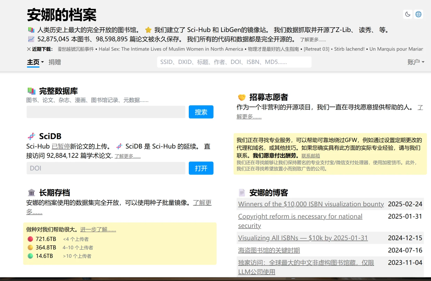Screen dimensions: 431x281
Task: Open 了解更多 link in header description
Action: coord(313,40)
